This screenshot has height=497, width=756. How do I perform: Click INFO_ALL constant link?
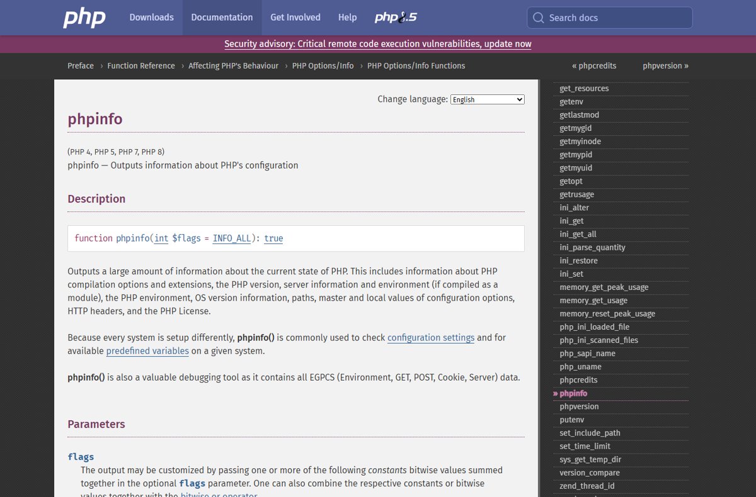click(232, 238)
